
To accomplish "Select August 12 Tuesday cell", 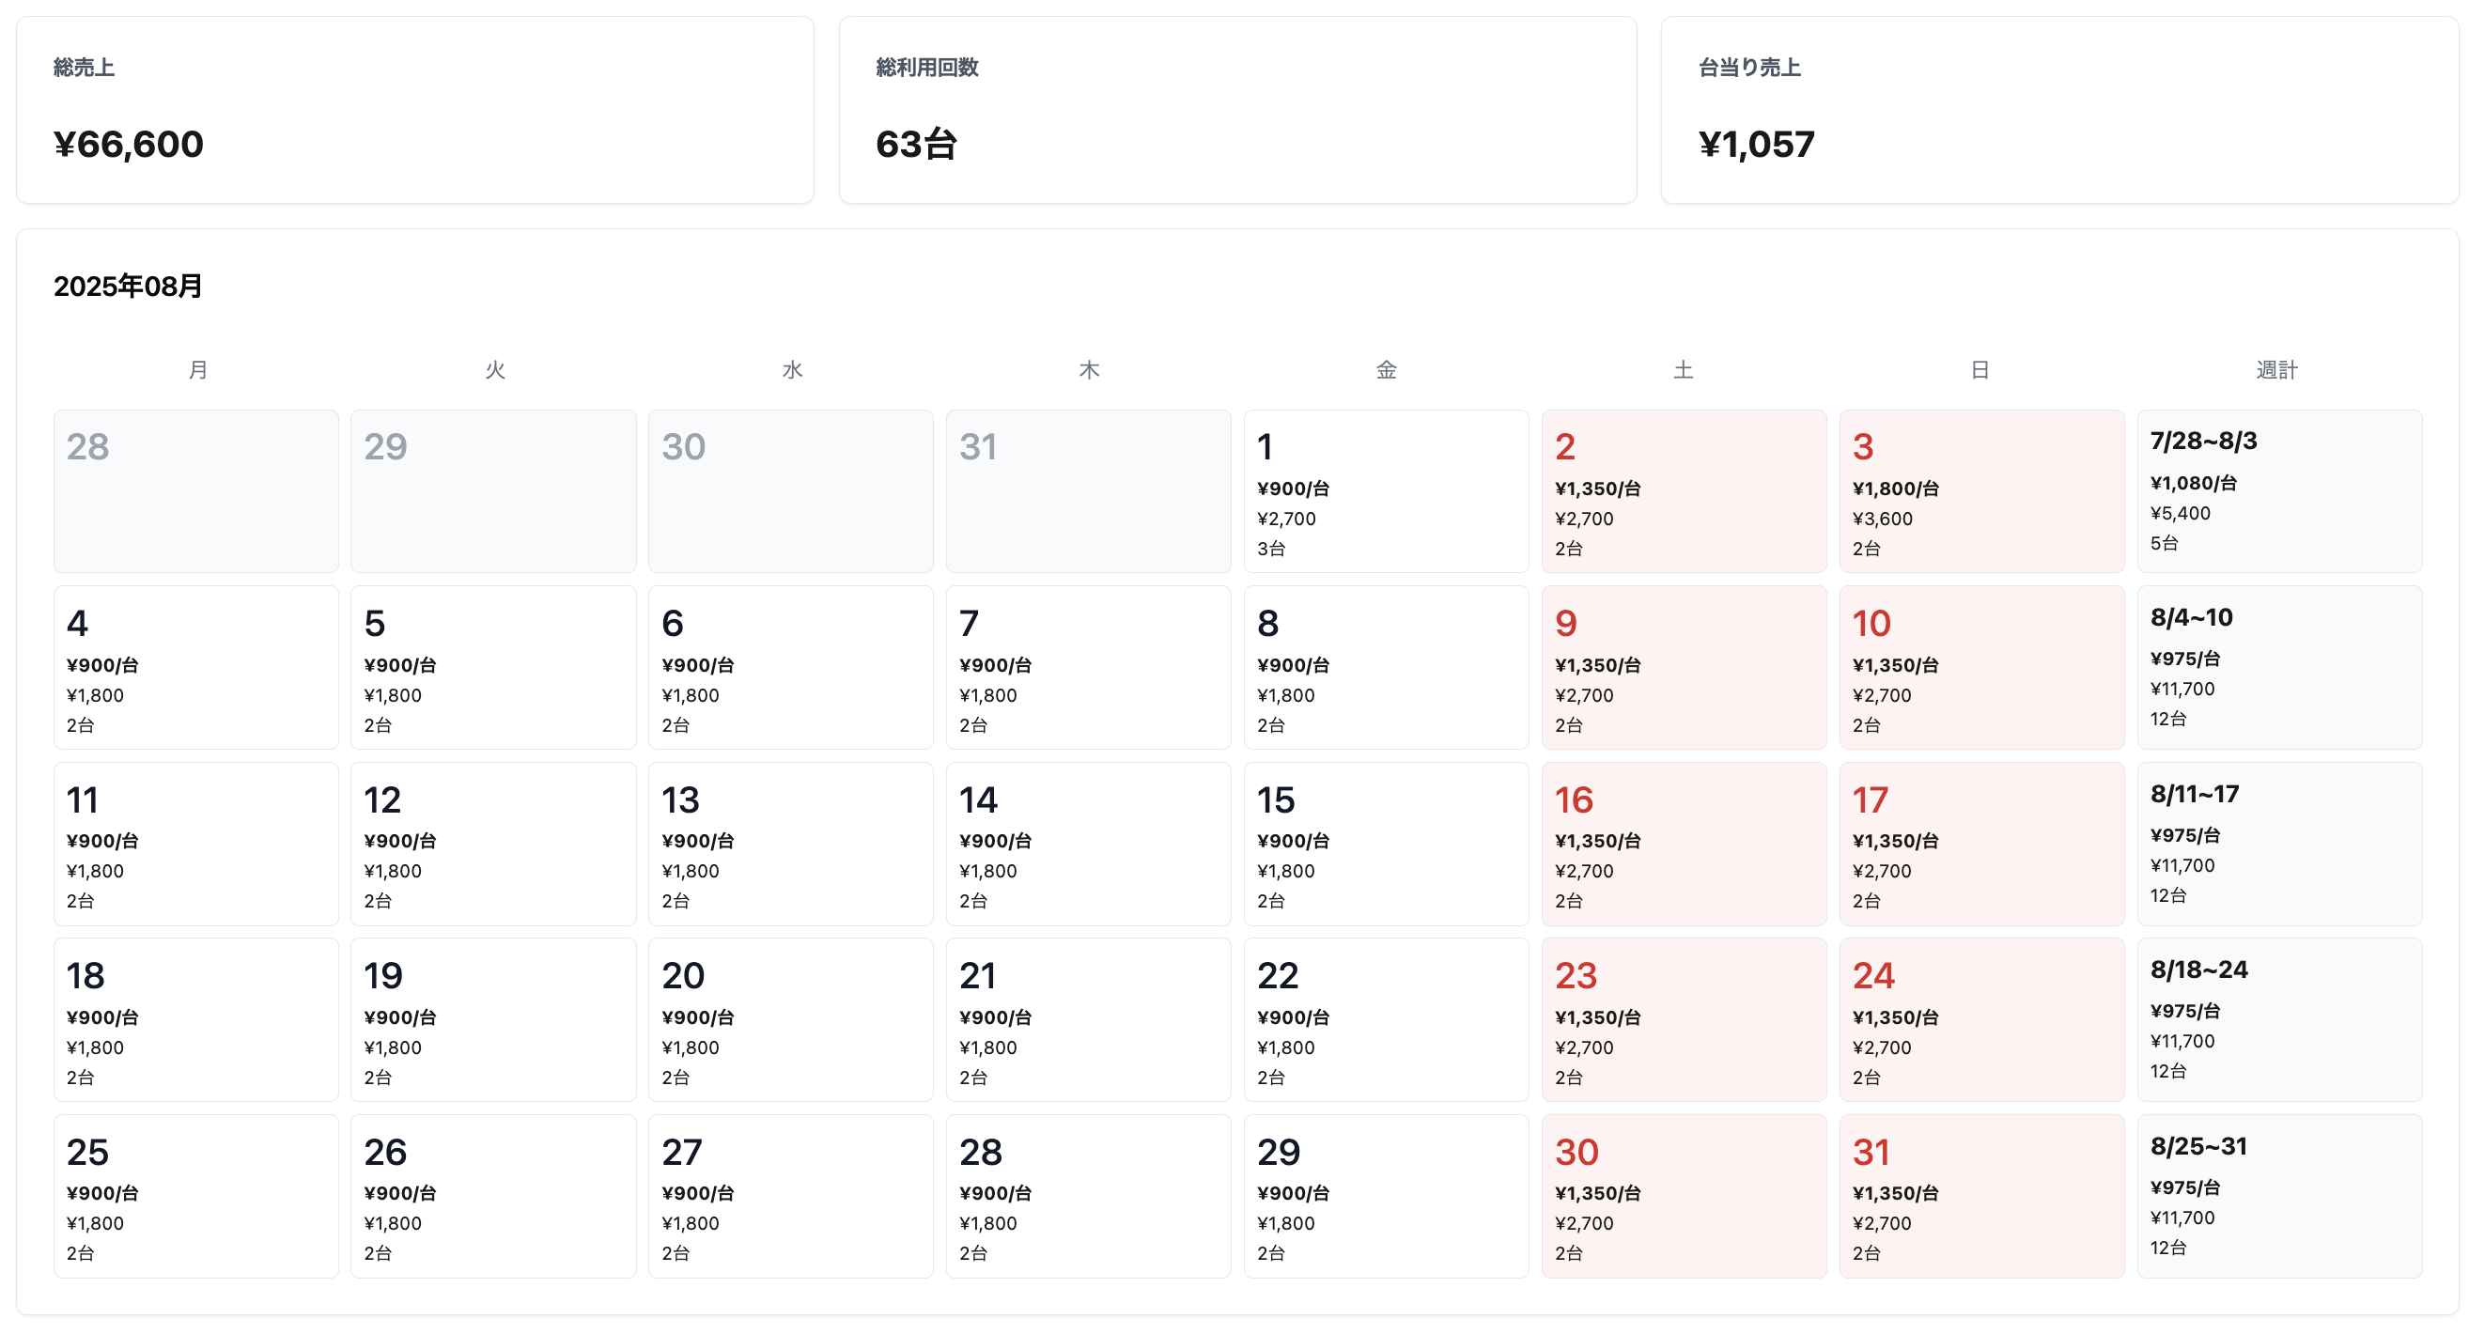I will tap(492, 844).
